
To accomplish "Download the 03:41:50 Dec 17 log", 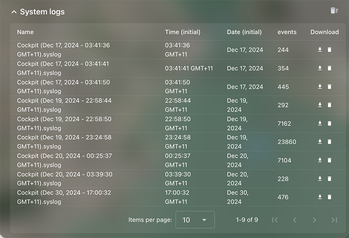I will coord(320,87).
